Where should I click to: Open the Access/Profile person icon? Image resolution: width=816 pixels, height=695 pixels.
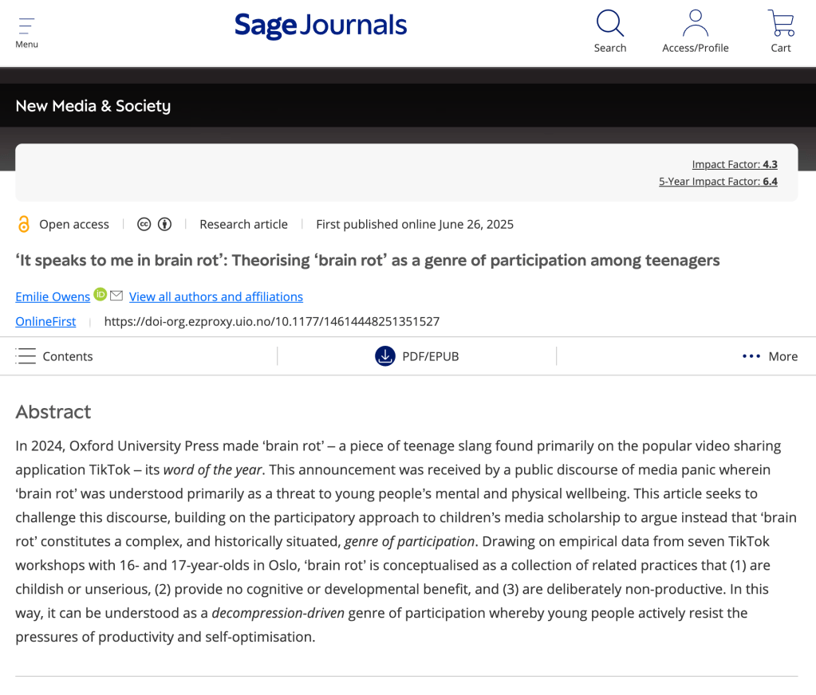click(695, 23)
